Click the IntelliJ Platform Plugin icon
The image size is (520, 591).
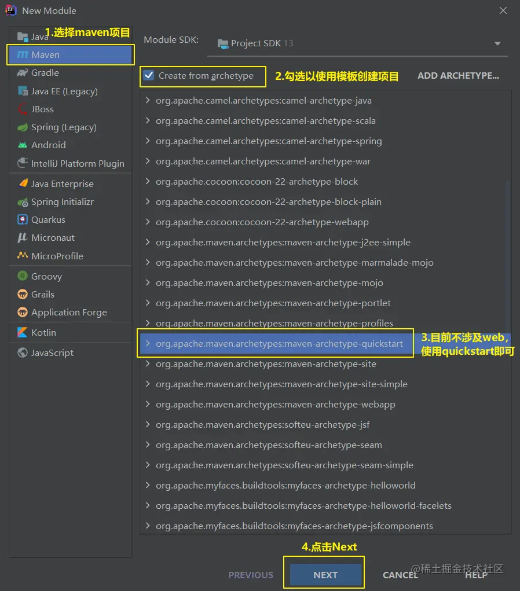tap(23, 163)
